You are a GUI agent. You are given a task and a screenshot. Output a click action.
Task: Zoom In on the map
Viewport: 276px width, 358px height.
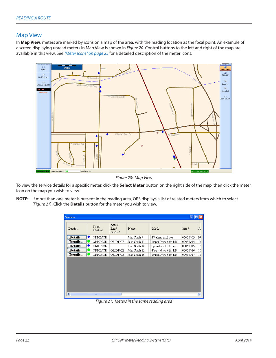click(x=225, y=83)
